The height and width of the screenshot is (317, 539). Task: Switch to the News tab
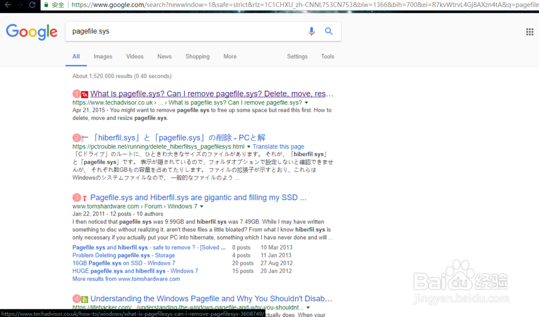tap(164, 57)
